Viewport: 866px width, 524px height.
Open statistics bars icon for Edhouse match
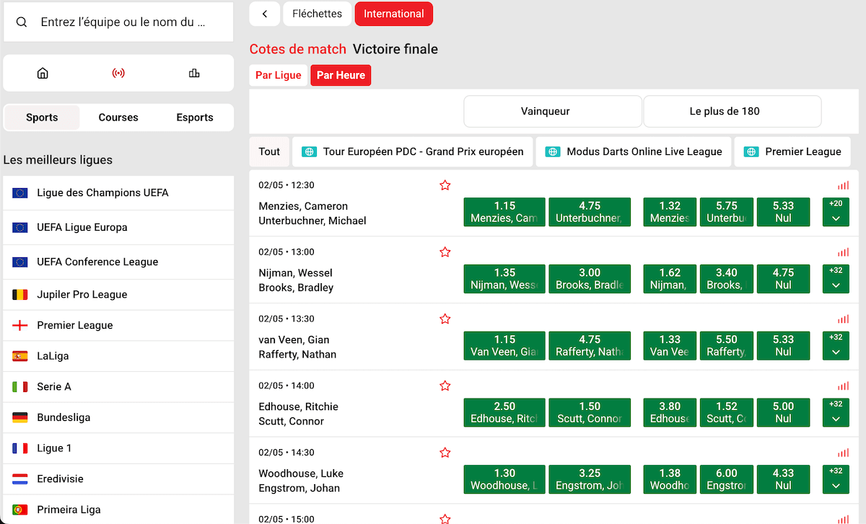coord(843,386)
